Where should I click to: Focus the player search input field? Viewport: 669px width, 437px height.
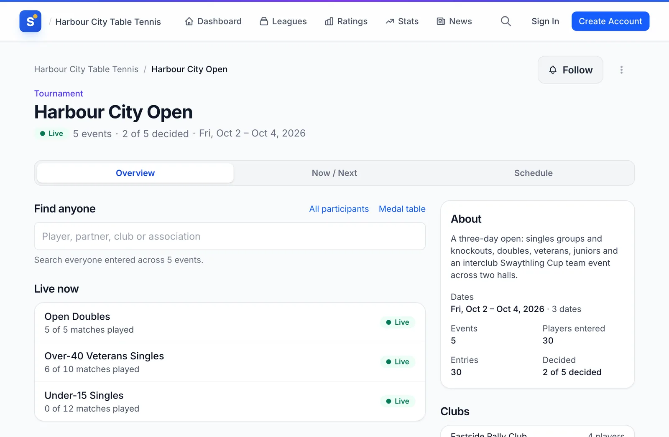[230, 236]
